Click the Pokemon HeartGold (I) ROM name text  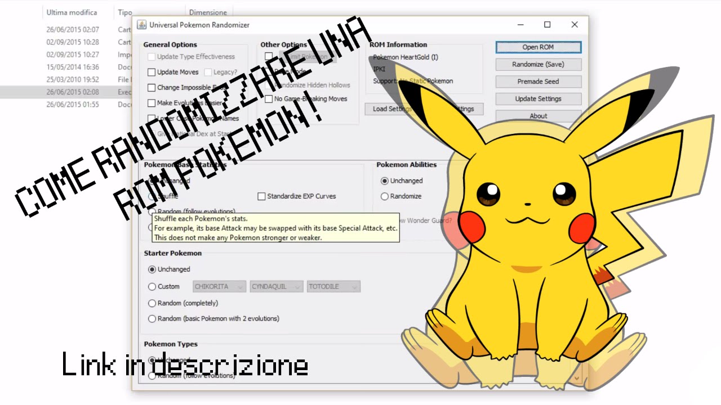(x=405, y=57)
